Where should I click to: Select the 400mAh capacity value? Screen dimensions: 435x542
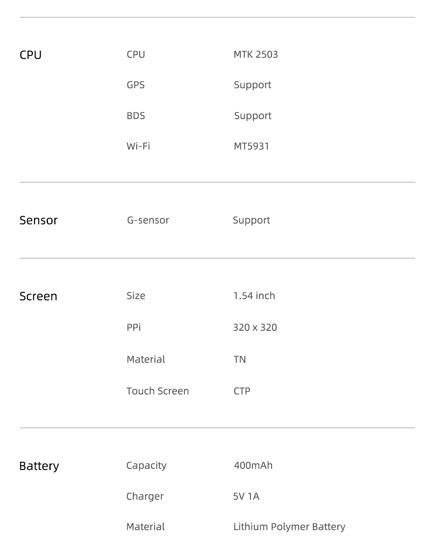point(253,465)
